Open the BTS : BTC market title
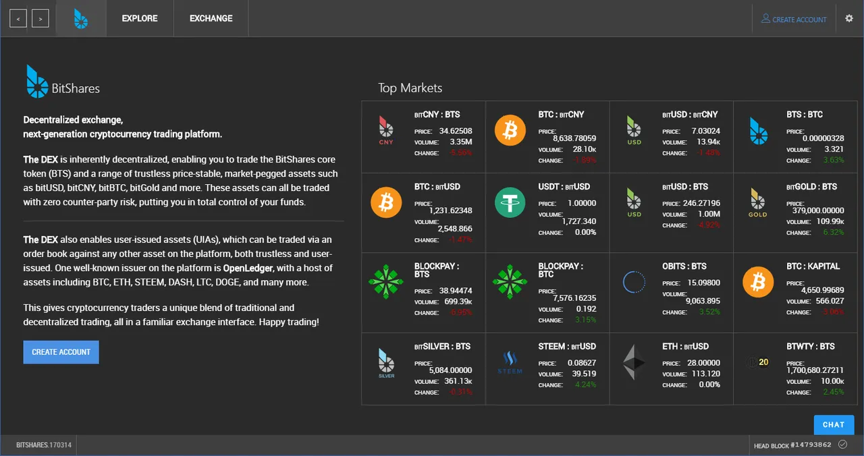 805,115
